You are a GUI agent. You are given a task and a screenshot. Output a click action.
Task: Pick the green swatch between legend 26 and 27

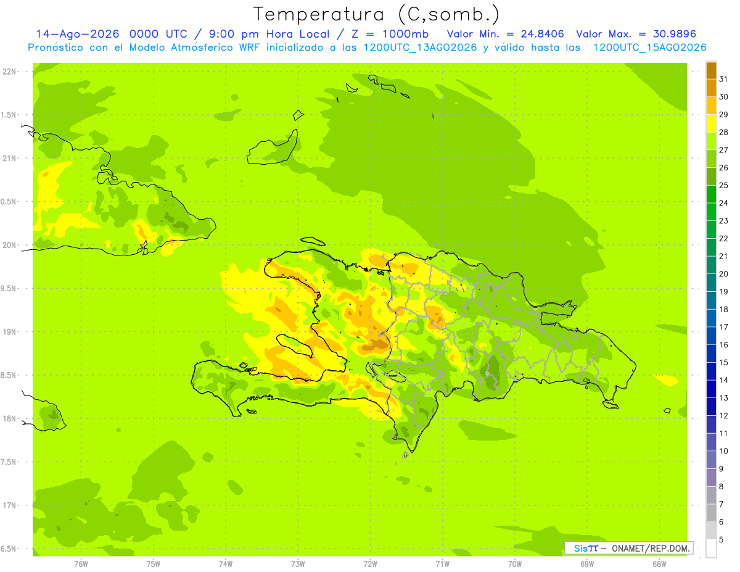(711, 159)
